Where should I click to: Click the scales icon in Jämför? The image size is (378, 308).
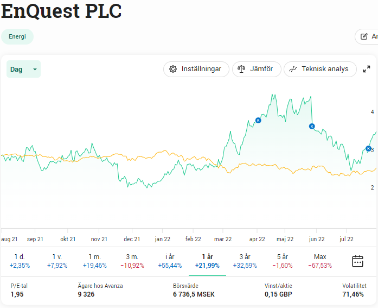click(x=241, y=69)
